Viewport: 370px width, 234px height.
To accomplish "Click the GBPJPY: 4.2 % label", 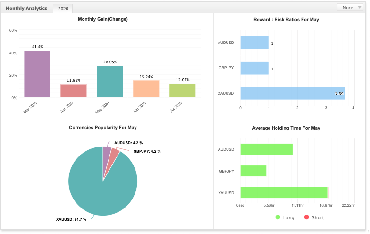I will 147,151.
